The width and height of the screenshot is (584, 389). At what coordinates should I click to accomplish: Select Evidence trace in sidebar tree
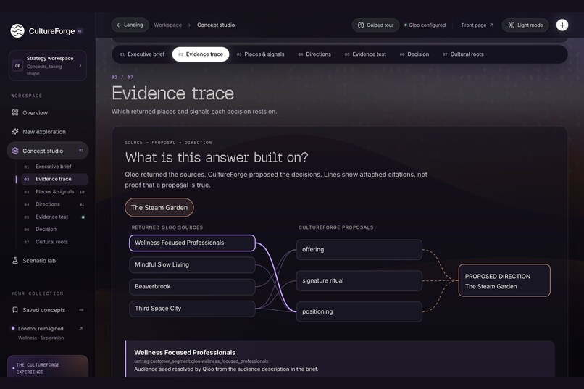click(x=54, y=179)
